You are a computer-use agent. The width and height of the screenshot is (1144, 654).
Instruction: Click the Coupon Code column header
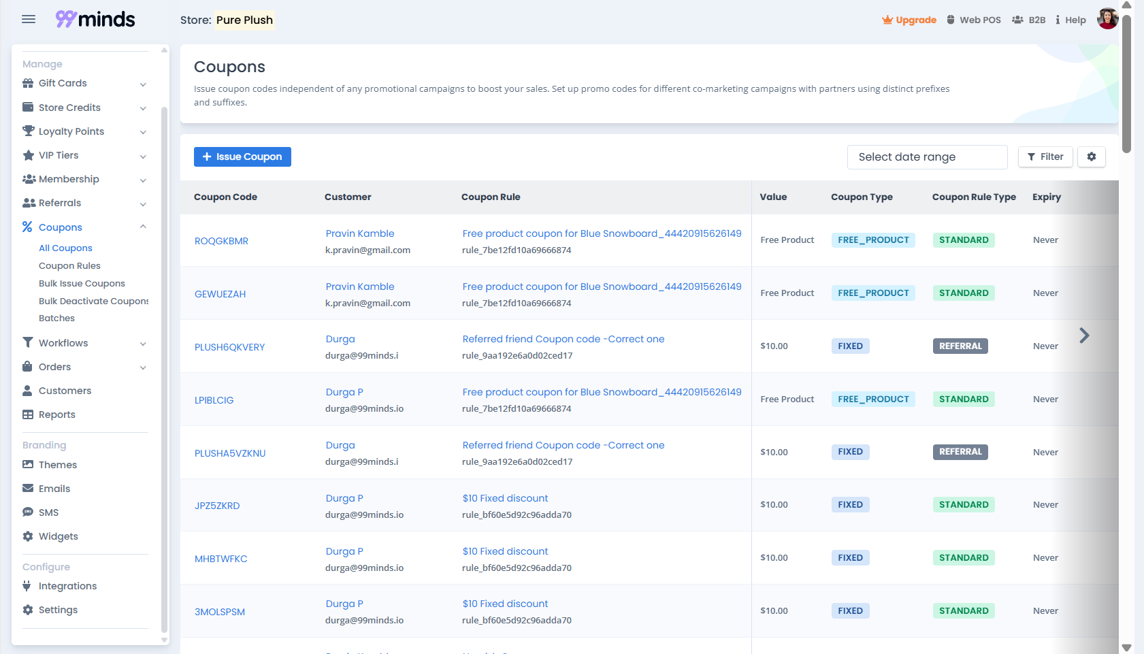(x=225, y=197)
